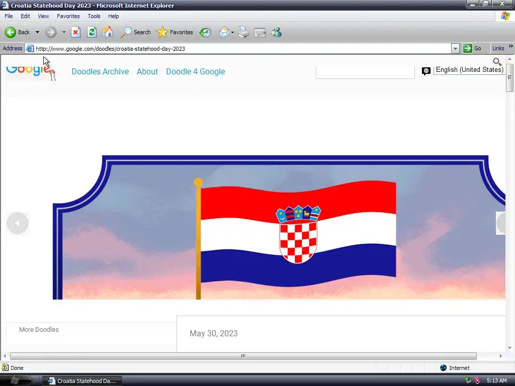This screenshot has width=515, height=386.
Task: Click the May 30, 2023 date text
Action: 213,334
